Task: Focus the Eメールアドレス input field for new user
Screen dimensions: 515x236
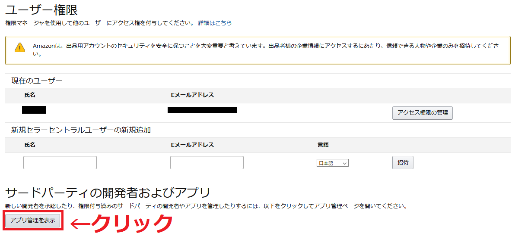Action: 207,163
